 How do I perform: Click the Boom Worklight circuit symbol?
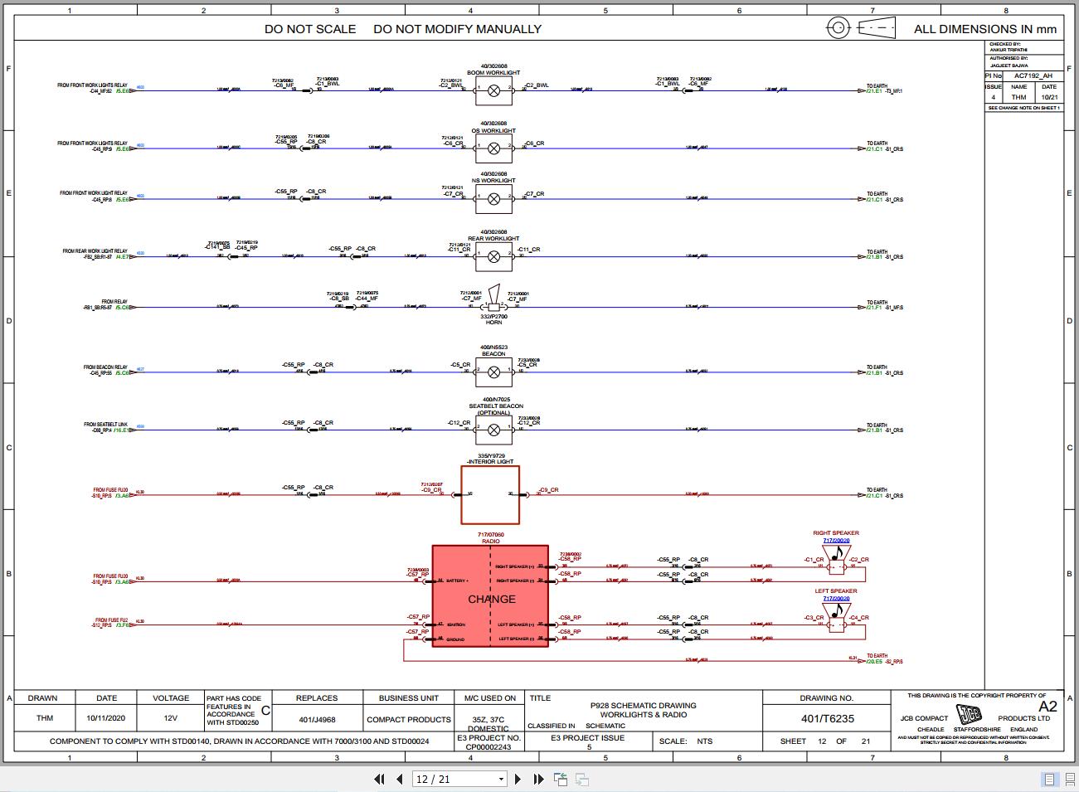click(493, 91)
